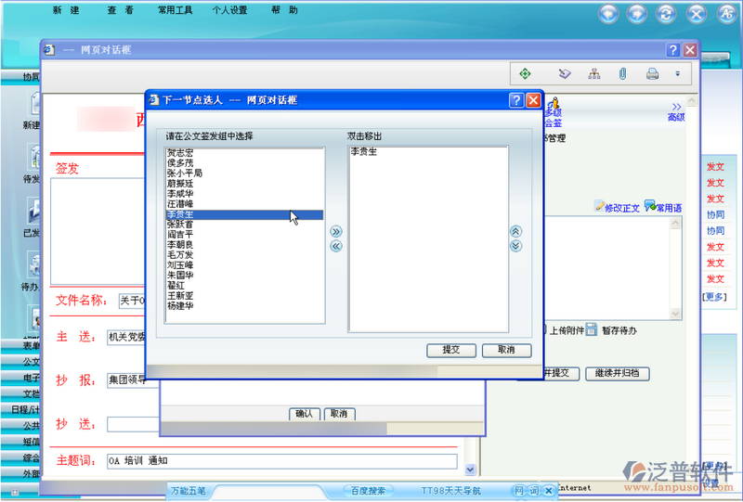The width and height of the screenshot is (743, 502).
Task: Expand 高级 advanced options chevron
Action: click(x=676, y=107)
